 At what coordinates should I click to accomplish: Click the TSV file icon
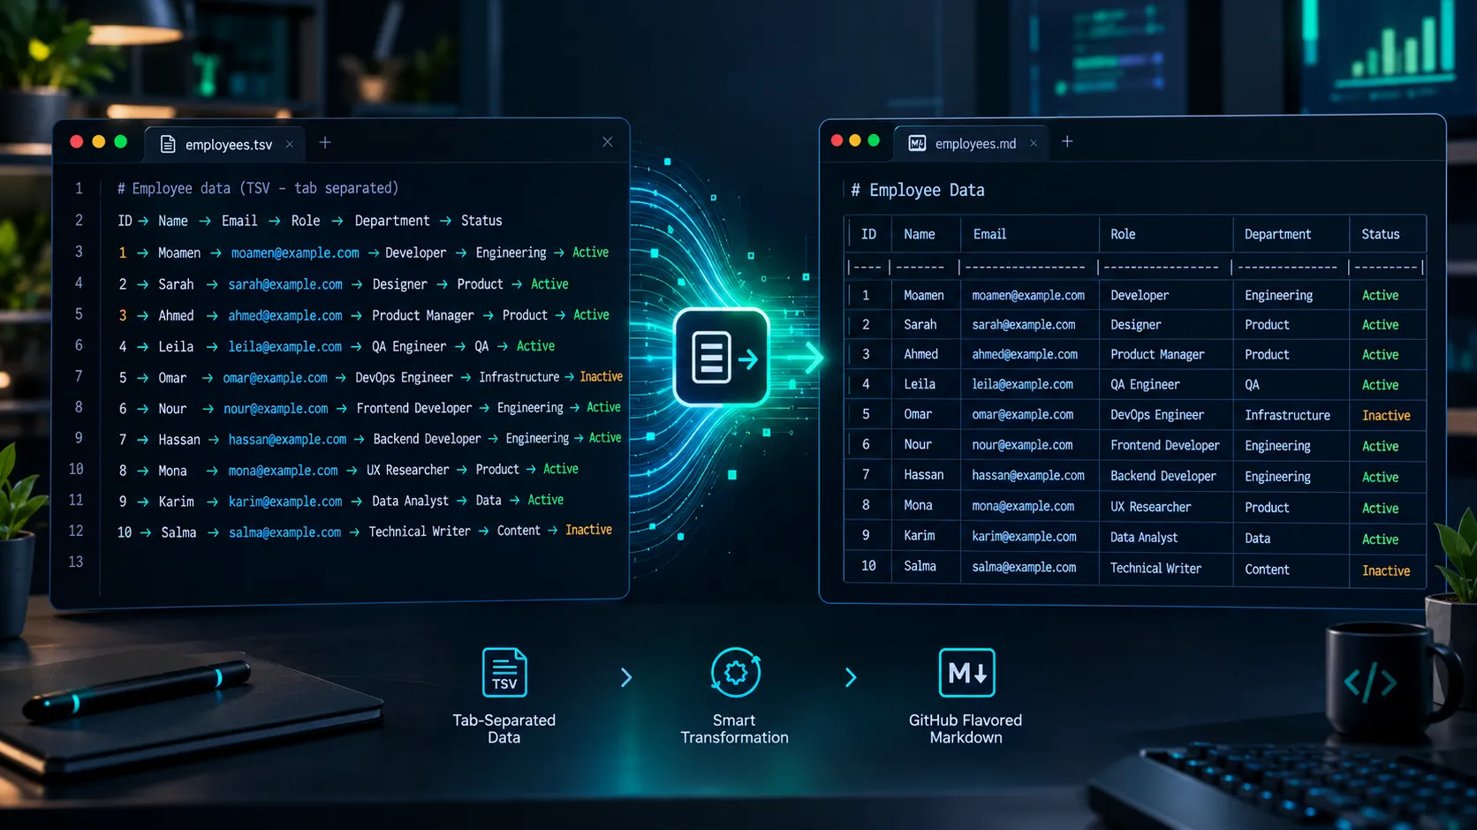point(504,673)
